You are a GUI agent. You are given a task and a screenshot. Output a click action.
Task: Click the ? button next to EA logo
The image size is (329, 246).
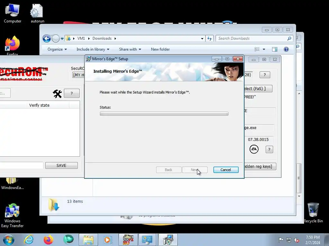point(270,149)
